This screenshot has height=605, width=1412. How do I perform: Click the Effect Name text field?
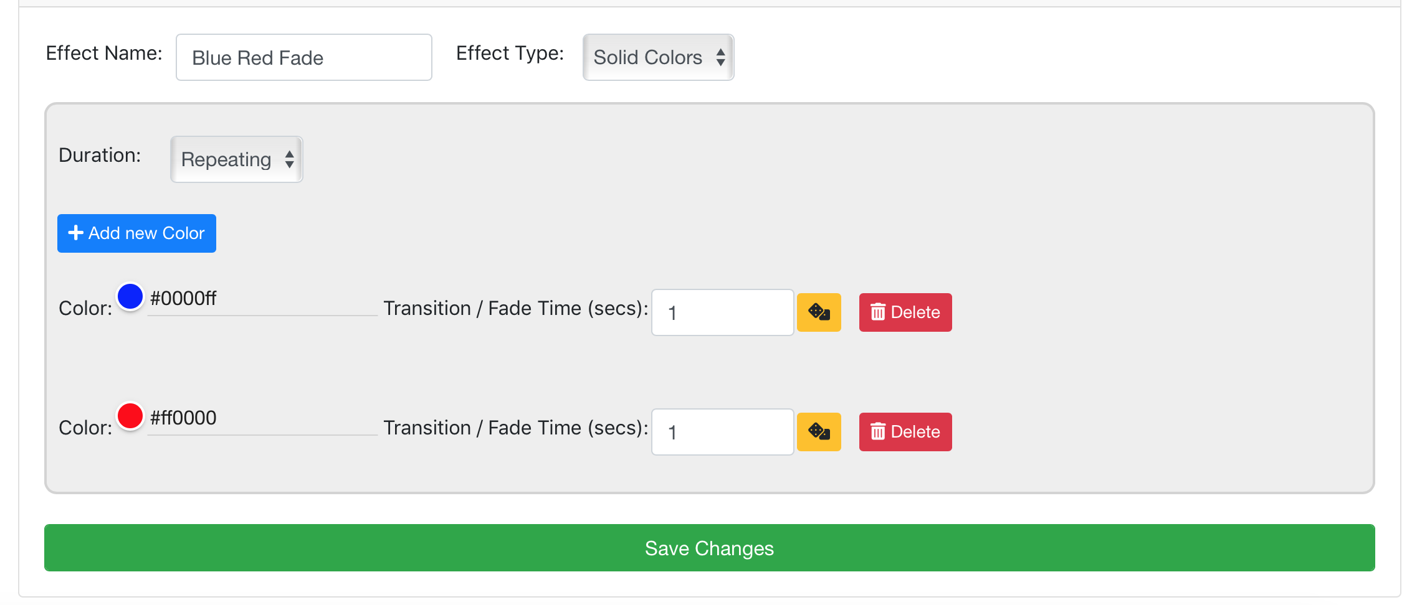coord(304,57)
